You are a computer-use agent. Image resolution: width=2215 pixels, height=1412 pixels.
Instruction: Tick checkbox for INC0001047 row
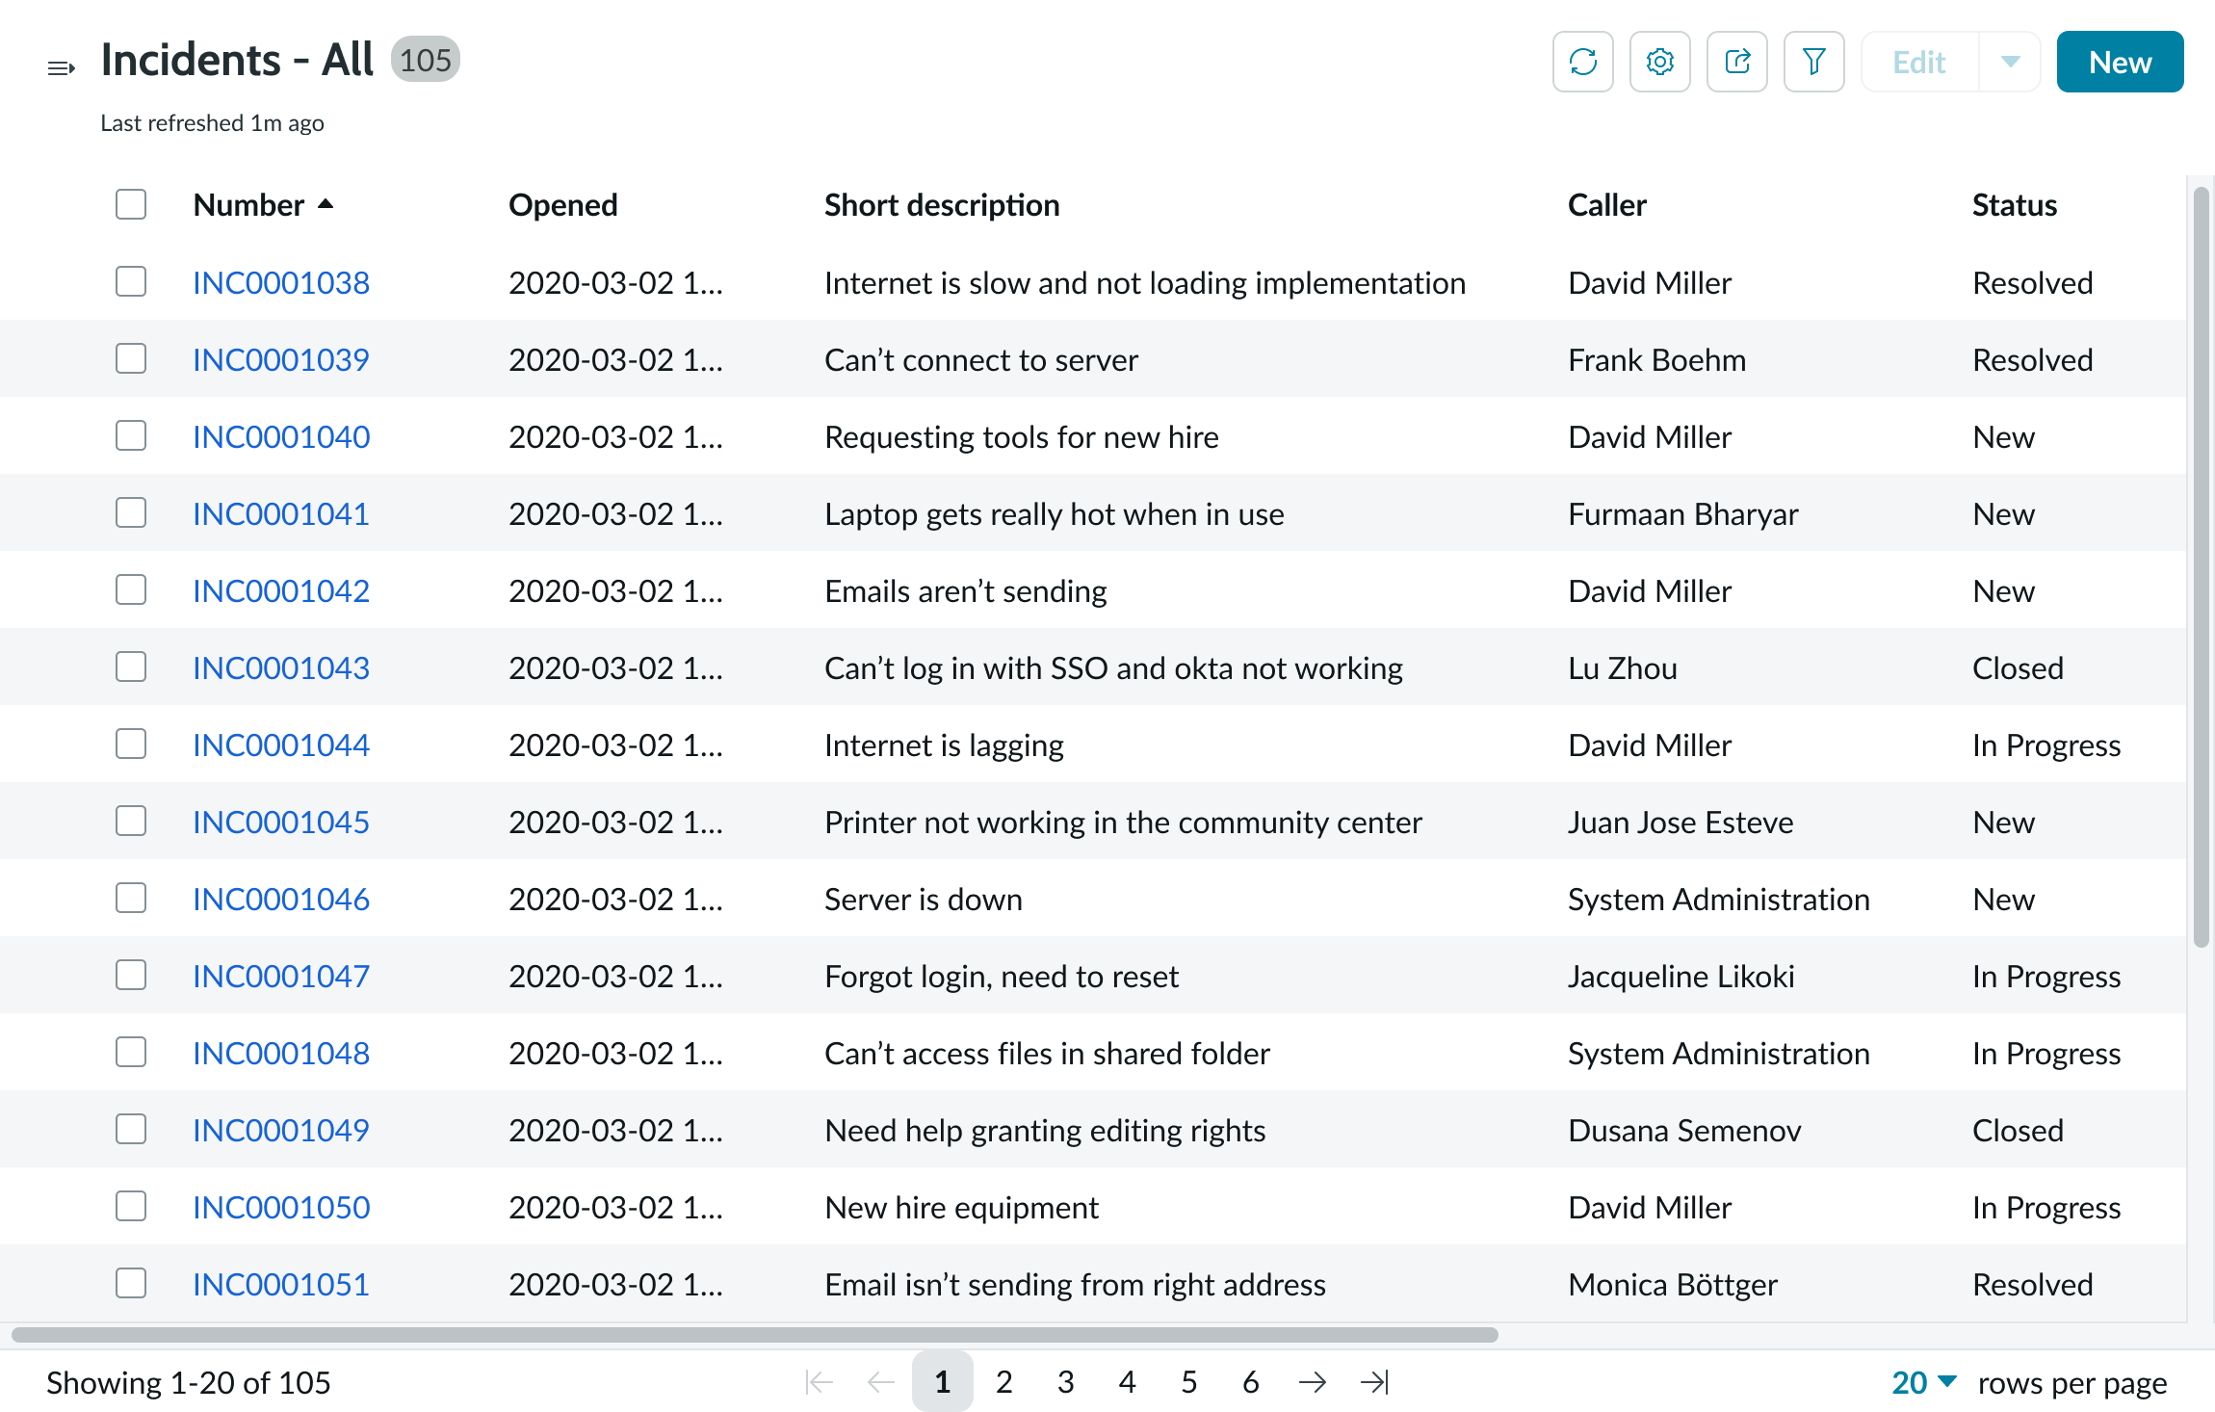pos(131,975)
